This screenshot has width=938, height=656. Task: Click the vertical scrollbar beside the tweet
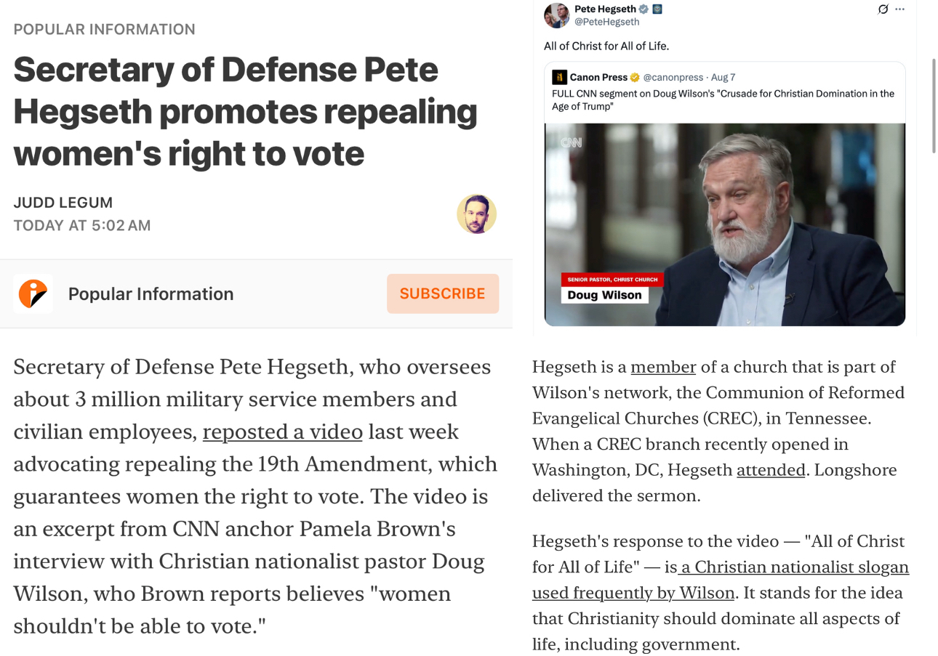[934, 106]
